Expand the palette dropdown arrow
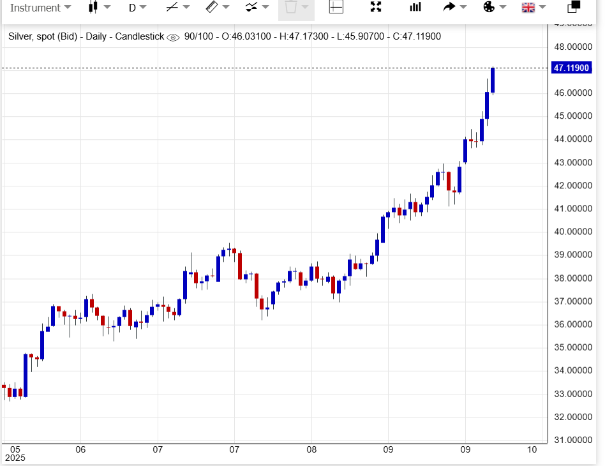 (503, 7)
